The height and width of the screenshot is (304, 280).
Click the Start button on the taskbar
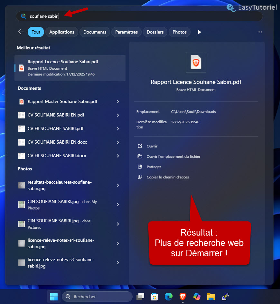coord(53,296)
